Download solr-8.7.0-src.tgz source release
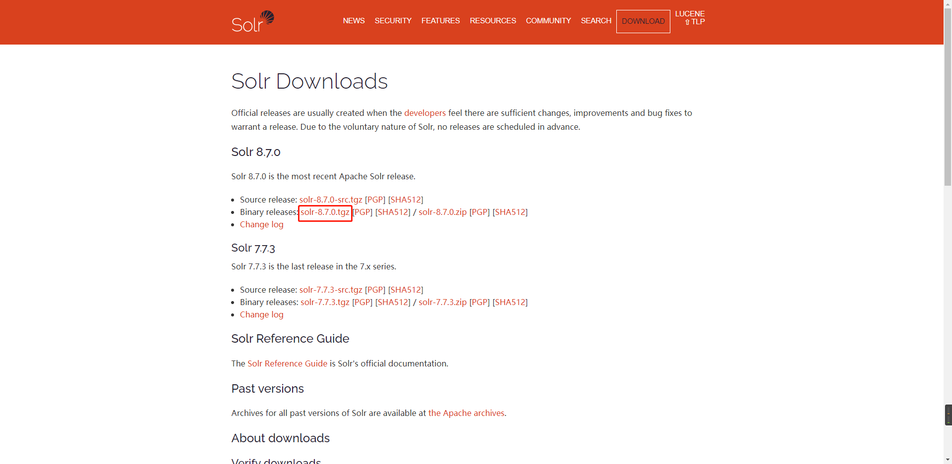Viewport: 952px width, 464px height. [331, 200]
